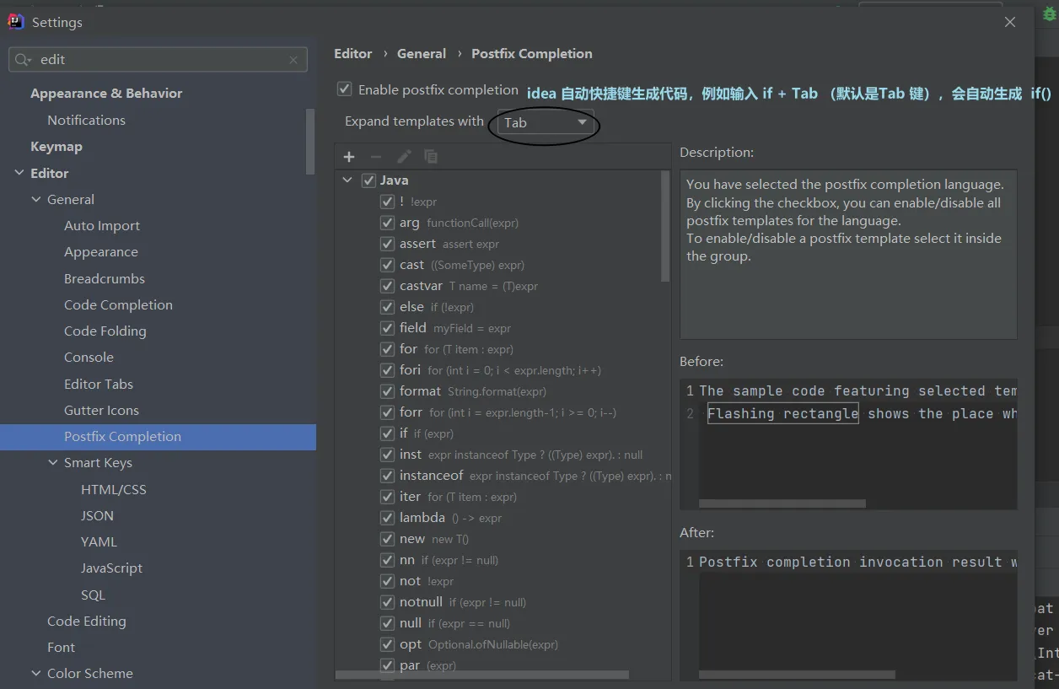Uncheck the arg functionCall(expr) template

coord(387,223)
